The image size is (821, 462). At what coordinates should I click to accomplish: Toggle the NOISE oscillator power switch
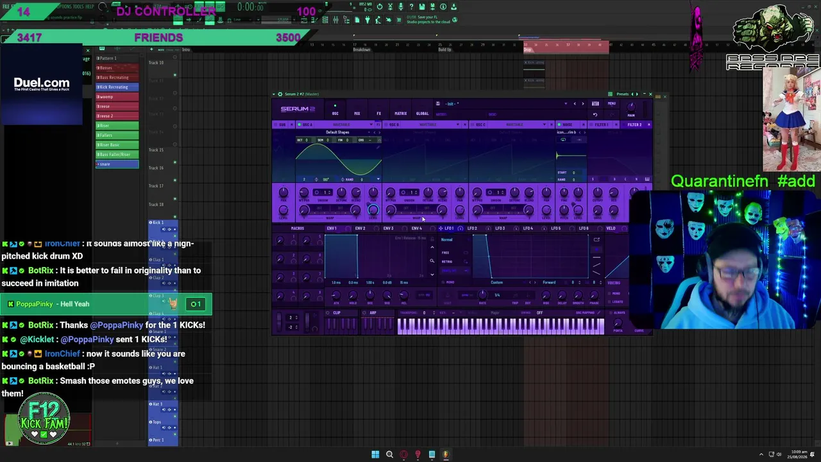tap(559, 124)
